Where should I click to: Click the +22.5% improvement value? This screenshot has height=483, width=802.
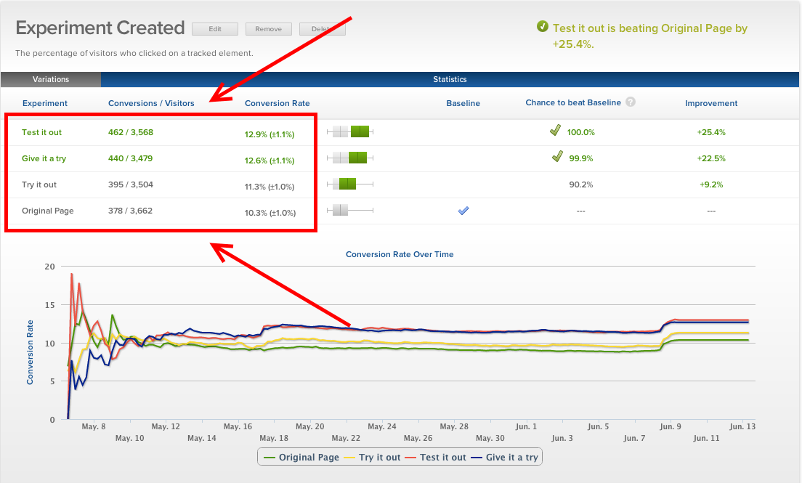click(x=711, y=158)
